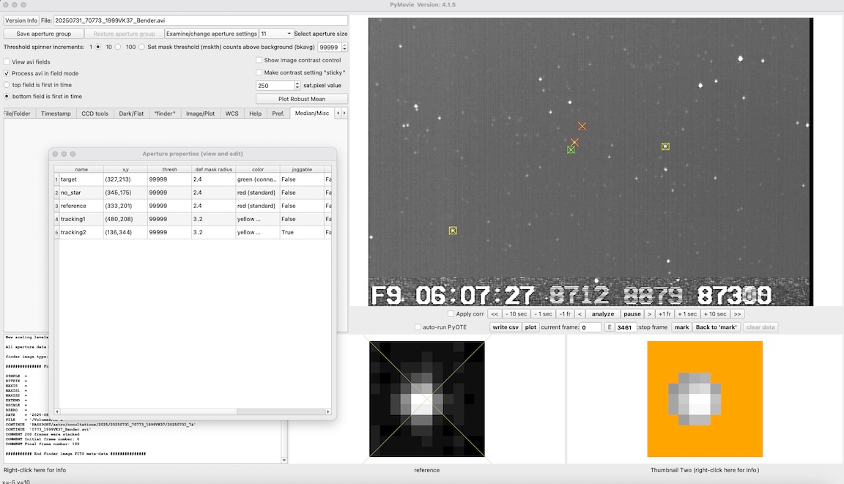Click the green target aperture marker in image
This screenshot has width=844, height=484.
571,149
